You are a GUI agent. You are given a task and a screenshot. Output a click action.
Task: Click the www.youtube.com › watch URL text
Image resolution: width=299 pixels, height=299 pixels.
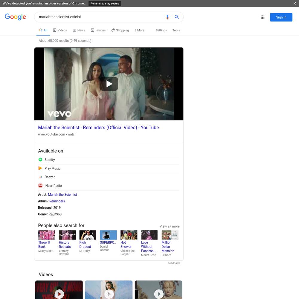57,134
